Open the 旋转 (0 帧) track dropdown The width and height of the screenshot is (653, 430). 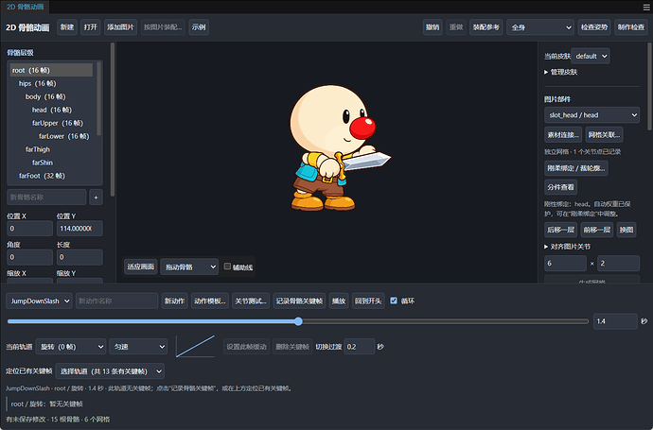(x=71, y=347)
